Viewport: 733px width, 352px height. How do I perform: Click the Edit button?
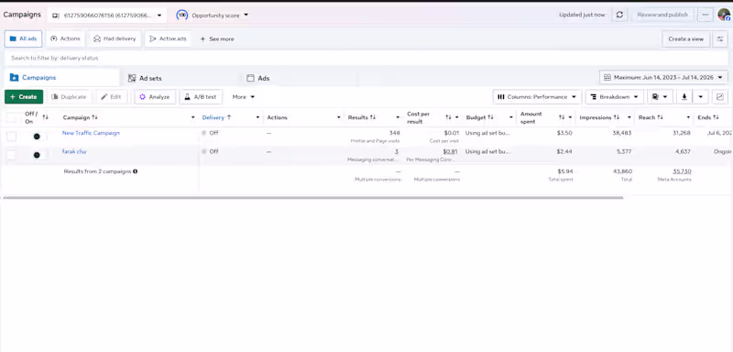pyautogui.click(x=112, y=97)
